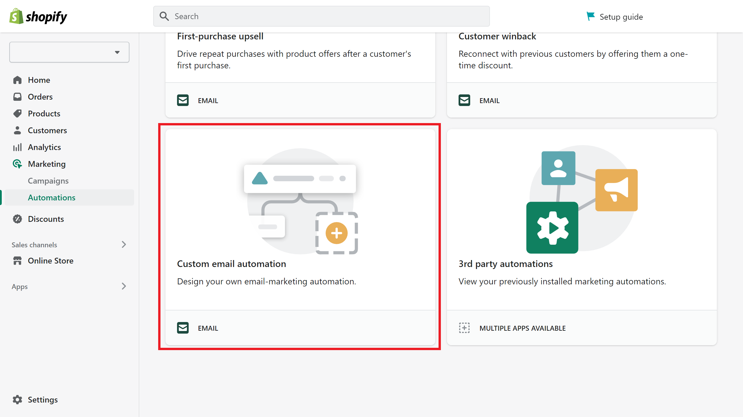Screen dimensions: 743x417
Task: Open the Settings link
Action: [x=43, y=400]
